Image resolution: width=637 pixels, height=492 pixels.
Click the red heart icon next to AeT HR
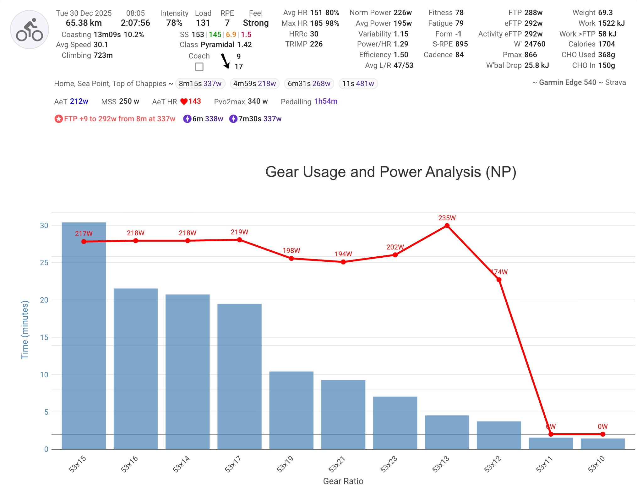(x=184, y=101)
